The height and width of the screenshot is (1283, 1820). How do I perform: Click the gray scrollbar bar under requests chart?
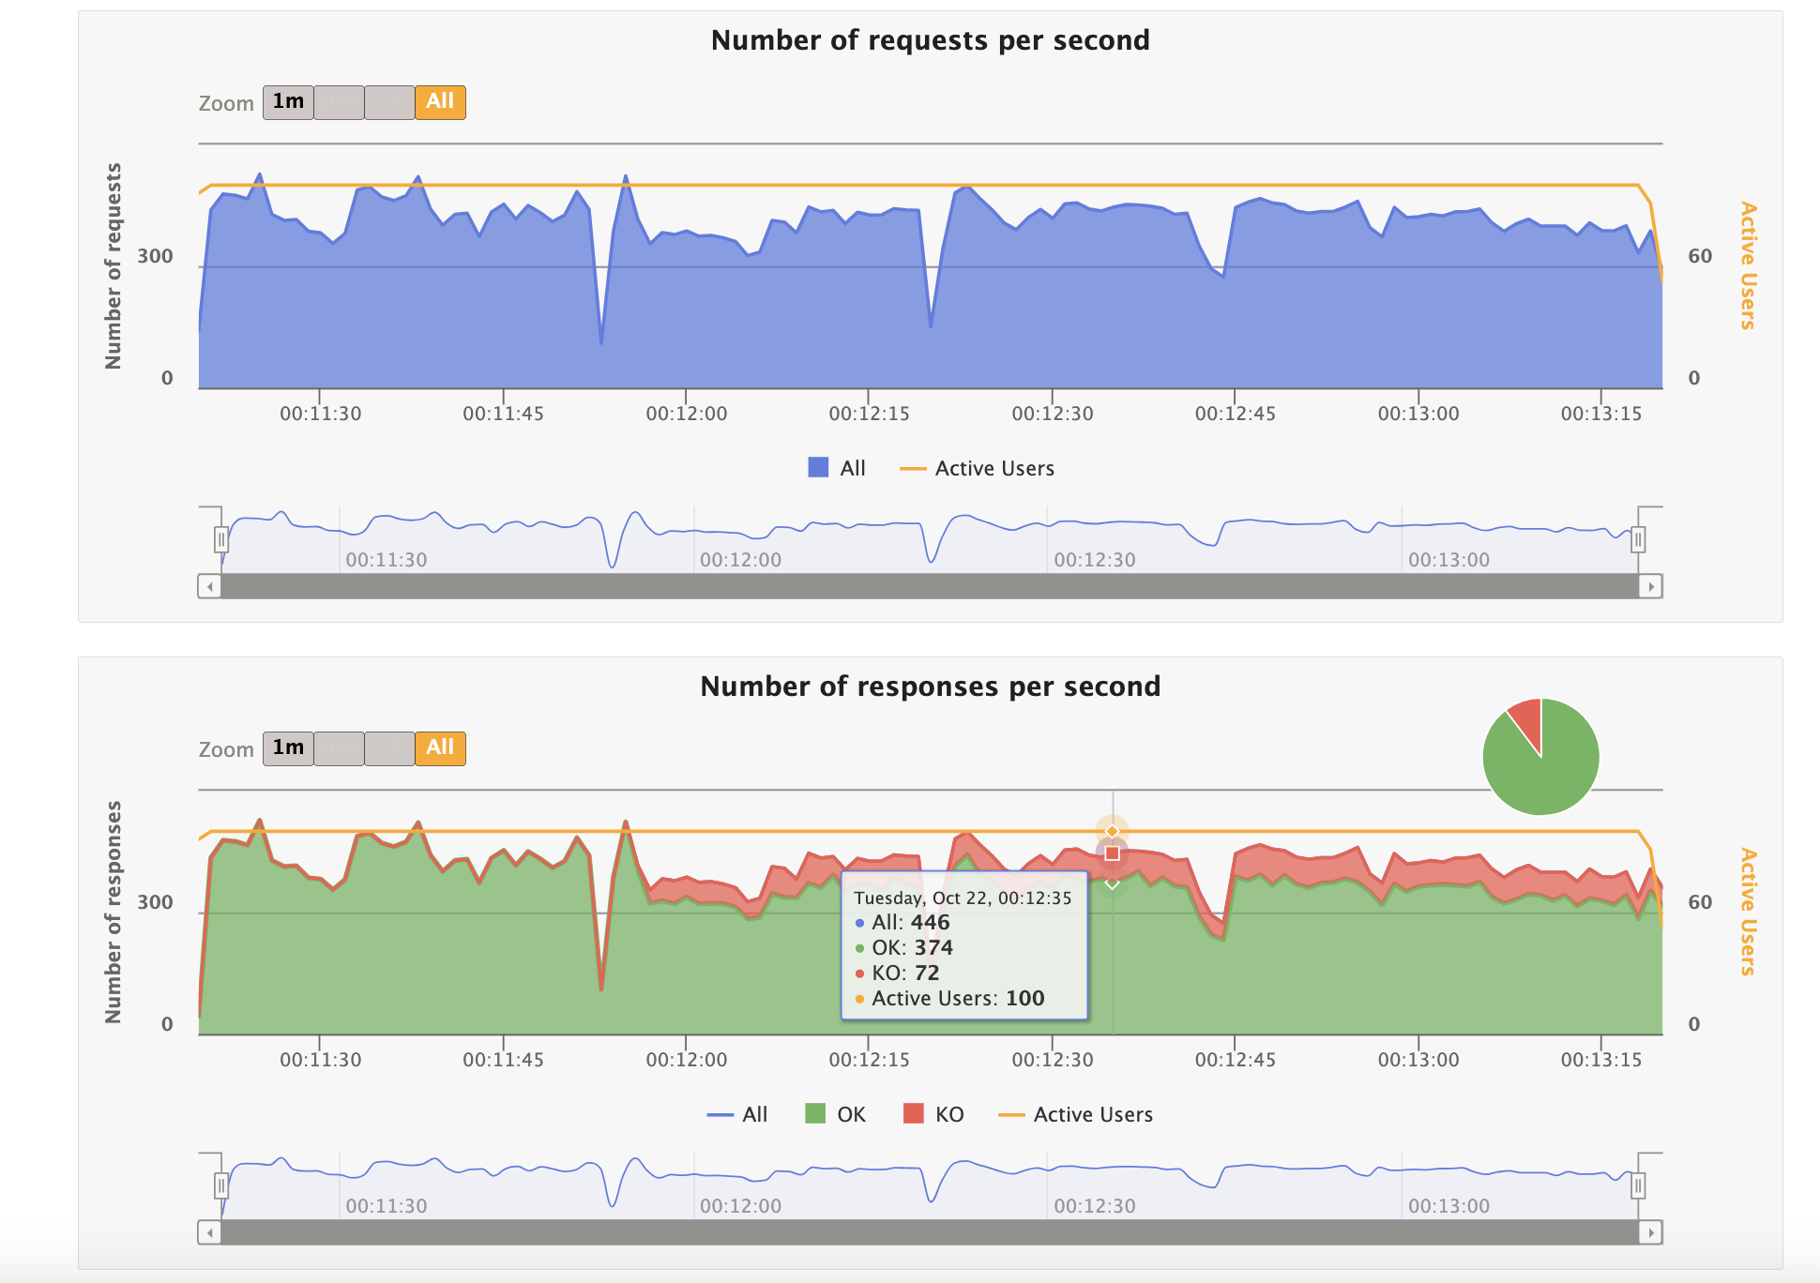tap(930, 586)
